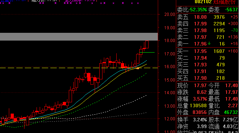Click the 换手 3.24% turnover field
This screenshot has width=239, height=133.
tap(192, 120)
